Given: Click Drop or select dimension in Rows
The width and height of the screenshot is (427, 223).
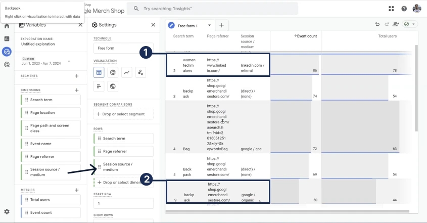Looking at the screenshot, I should click(x=123, y=183).
